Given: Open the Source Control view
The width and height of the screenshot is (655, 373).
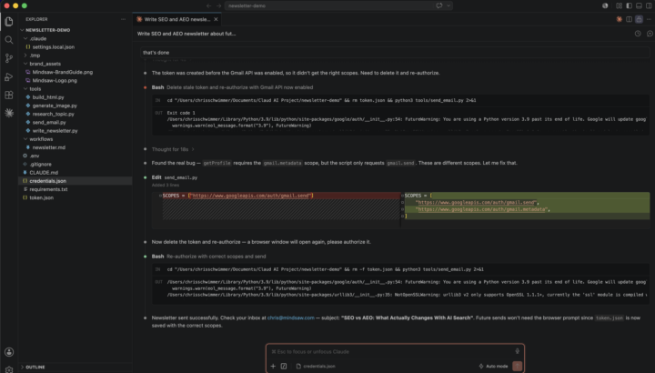Looking at the screenshot, I should click(x=9, y=58).
